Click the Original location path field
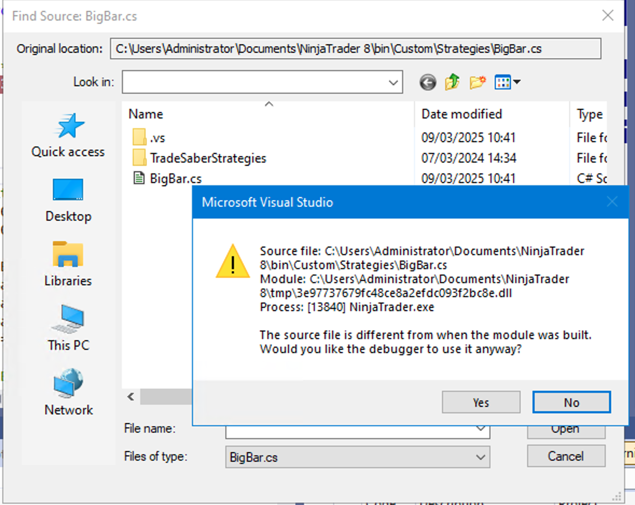635x505 pixels. [x=355, y=49]
